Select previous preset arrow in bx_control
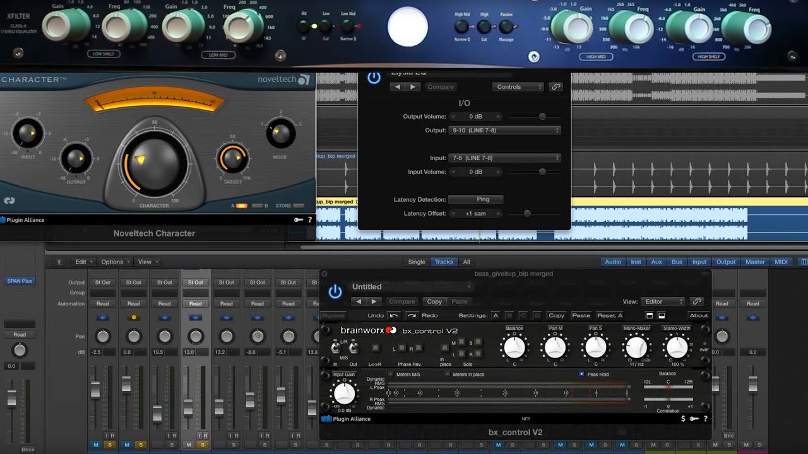808x454 pixels. click(358, 301)
